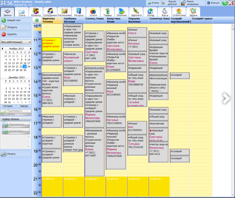Click the Сегодня button
This screenshot has width=235, height=198.
(x=8, y=106)
